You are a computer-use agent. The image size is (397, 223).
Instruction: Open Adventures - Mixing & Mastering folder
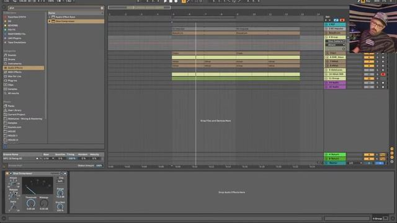[25, 118]
